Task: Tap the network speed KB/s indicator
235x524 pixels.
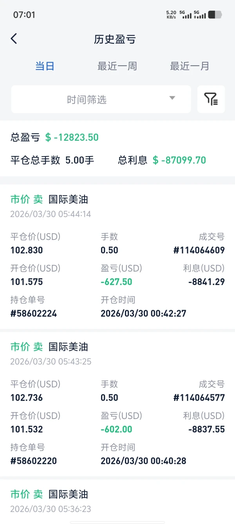Action: [x=171, y=15]
